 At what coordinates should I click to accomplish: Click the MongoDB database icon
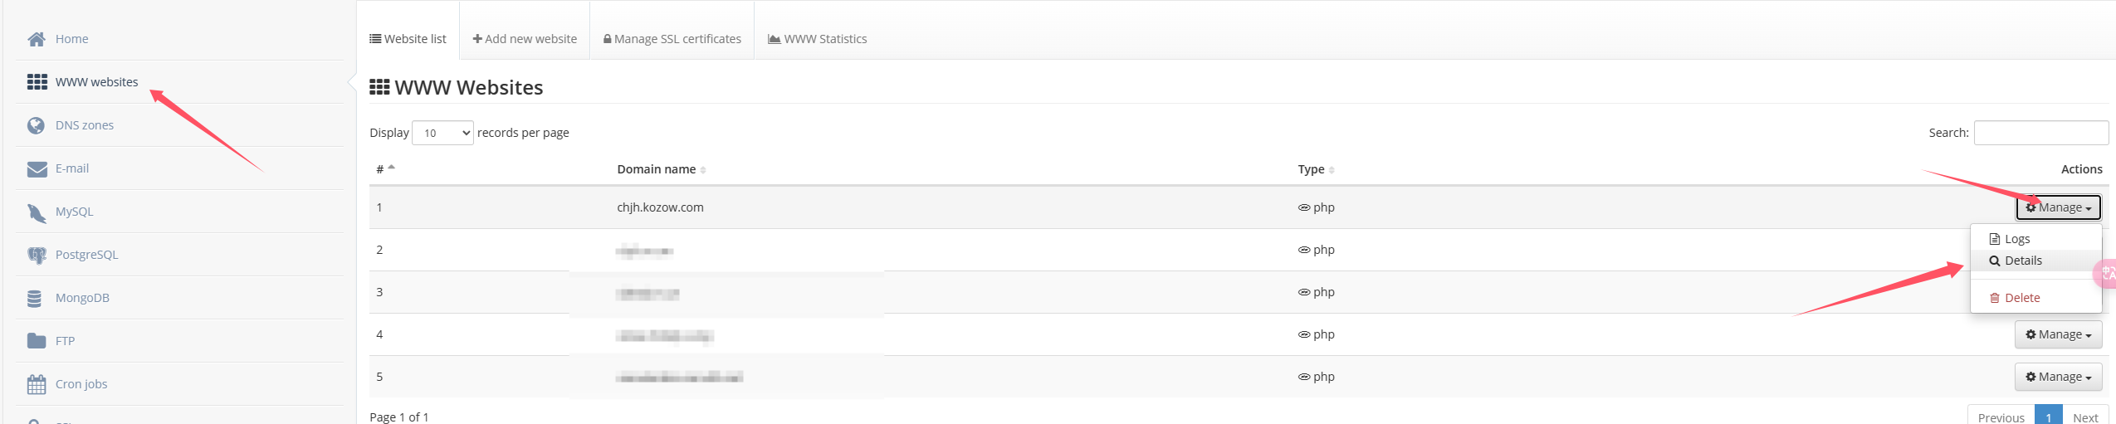coord(35,298)
